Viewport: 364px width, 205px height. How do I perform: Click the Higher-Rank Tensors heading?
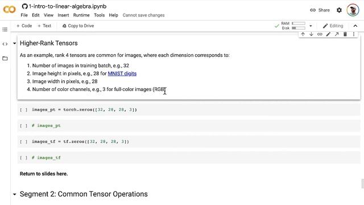49,43
